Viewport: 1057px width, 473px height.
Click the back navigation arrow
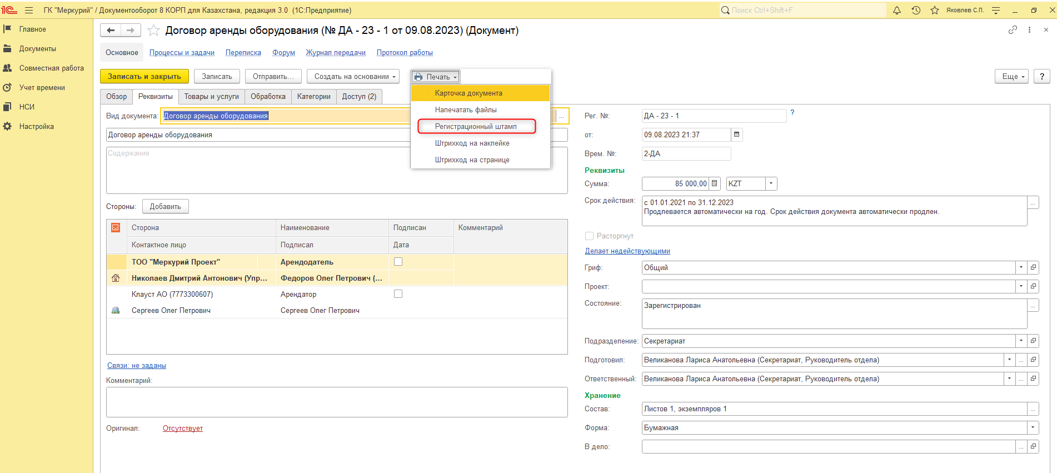(x=111, y=31)
